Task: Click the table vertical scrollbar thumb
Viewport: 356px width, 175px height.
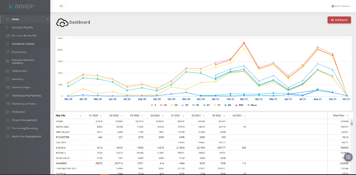Action: click(x=352, y=124)
